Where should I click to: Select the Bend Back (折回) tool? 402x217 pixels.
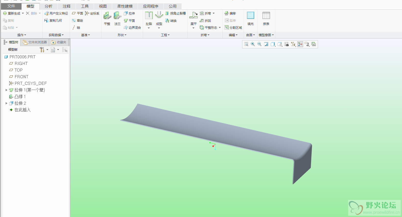(x=205, y=21)
